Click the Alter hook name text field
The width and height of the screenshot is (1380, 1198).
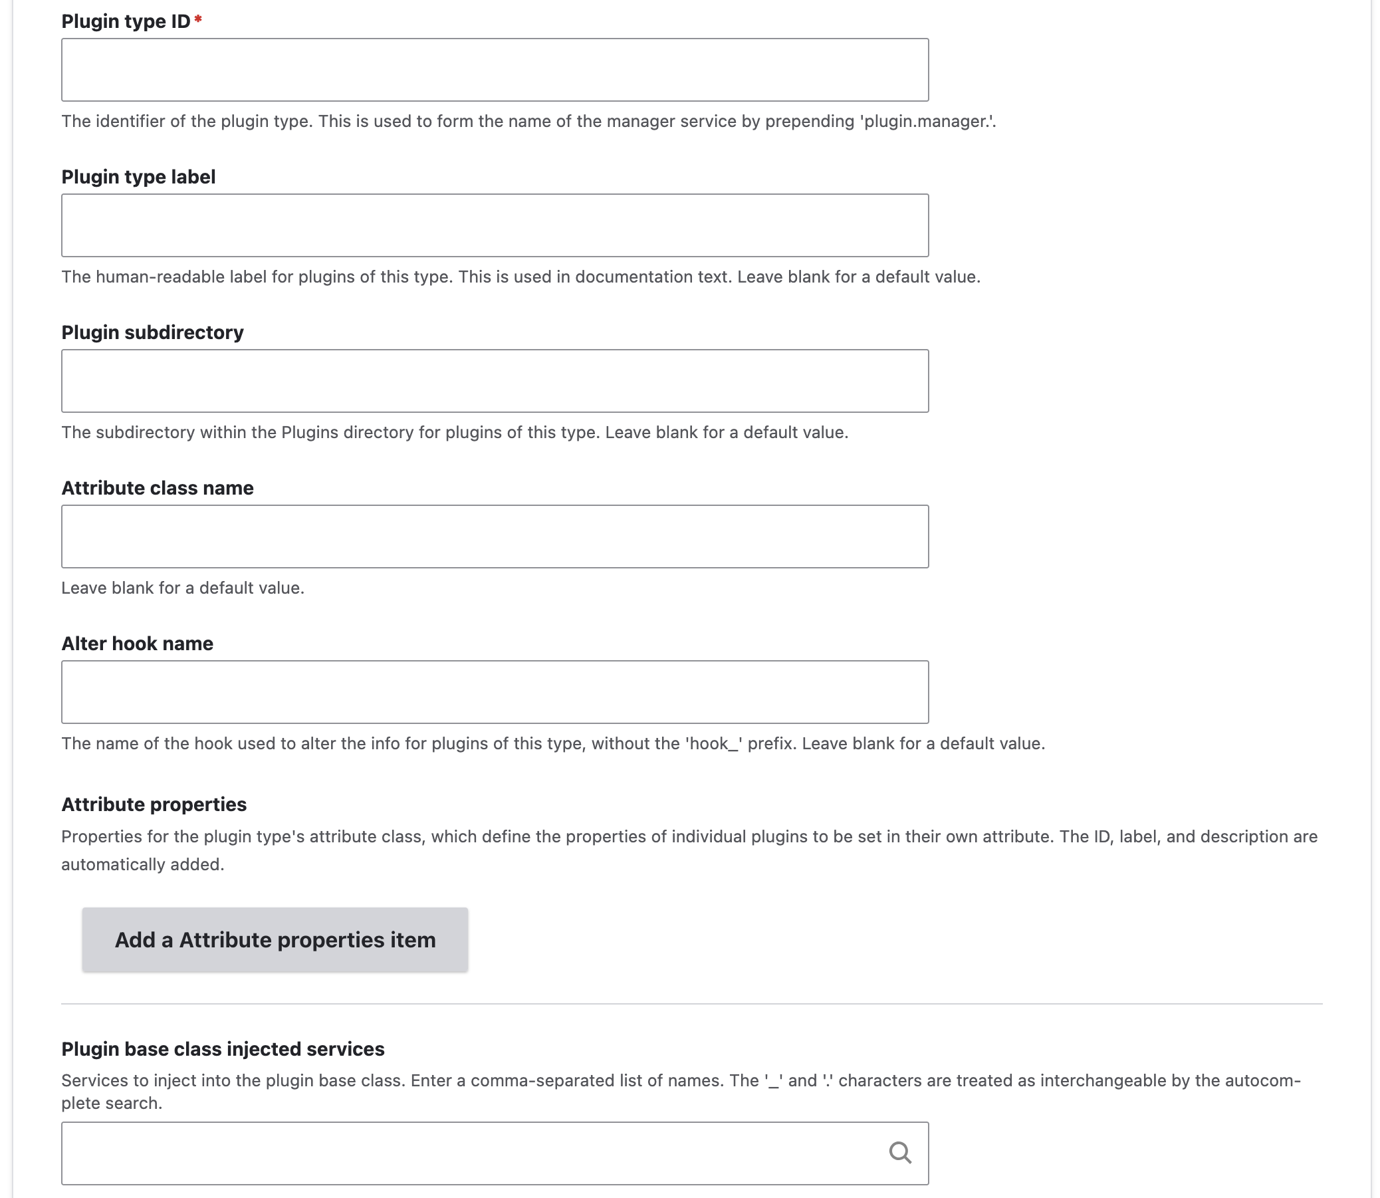pos(495,692)
